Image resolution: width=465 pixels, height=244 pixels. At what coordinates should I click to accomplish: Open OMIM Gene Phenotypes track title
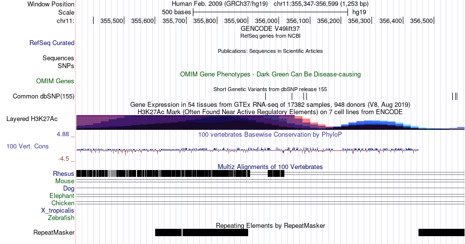click(x=270, y=74)
